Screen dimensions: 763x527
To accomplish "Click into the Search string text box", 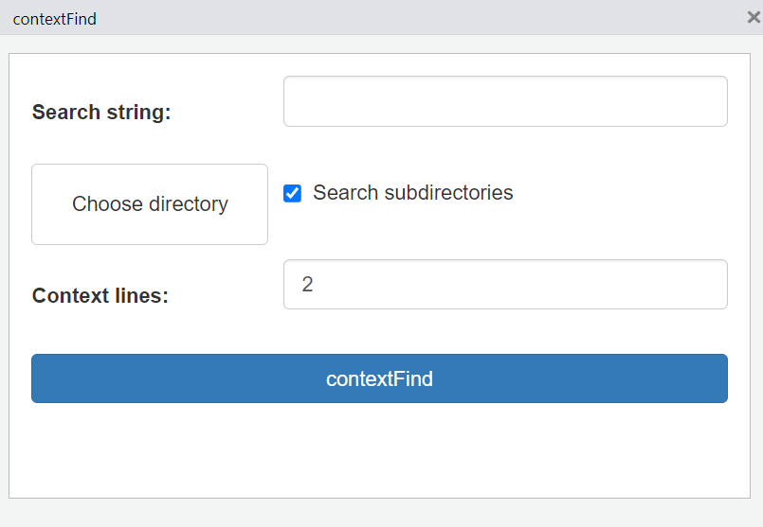I will coord(504,101).
